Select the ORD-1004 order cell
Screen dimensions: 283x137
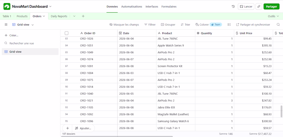click(x=98, y=73)
